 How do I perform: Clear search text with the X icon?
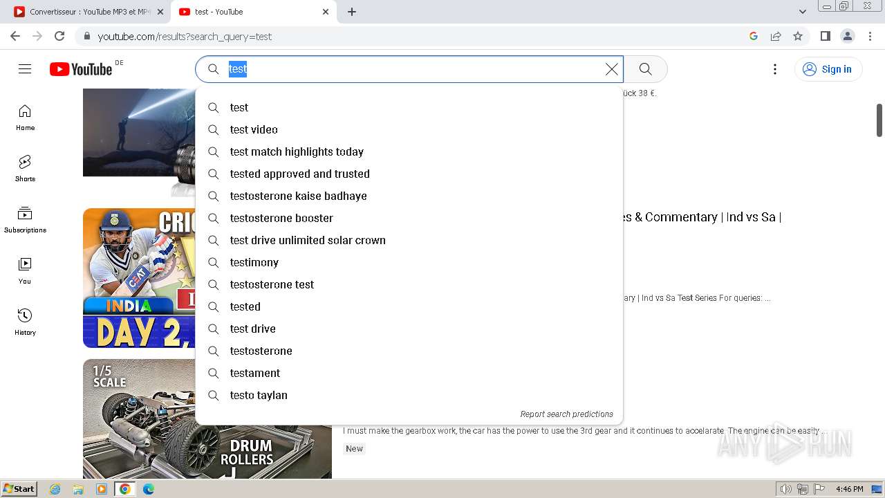click(x=612, y=69)
